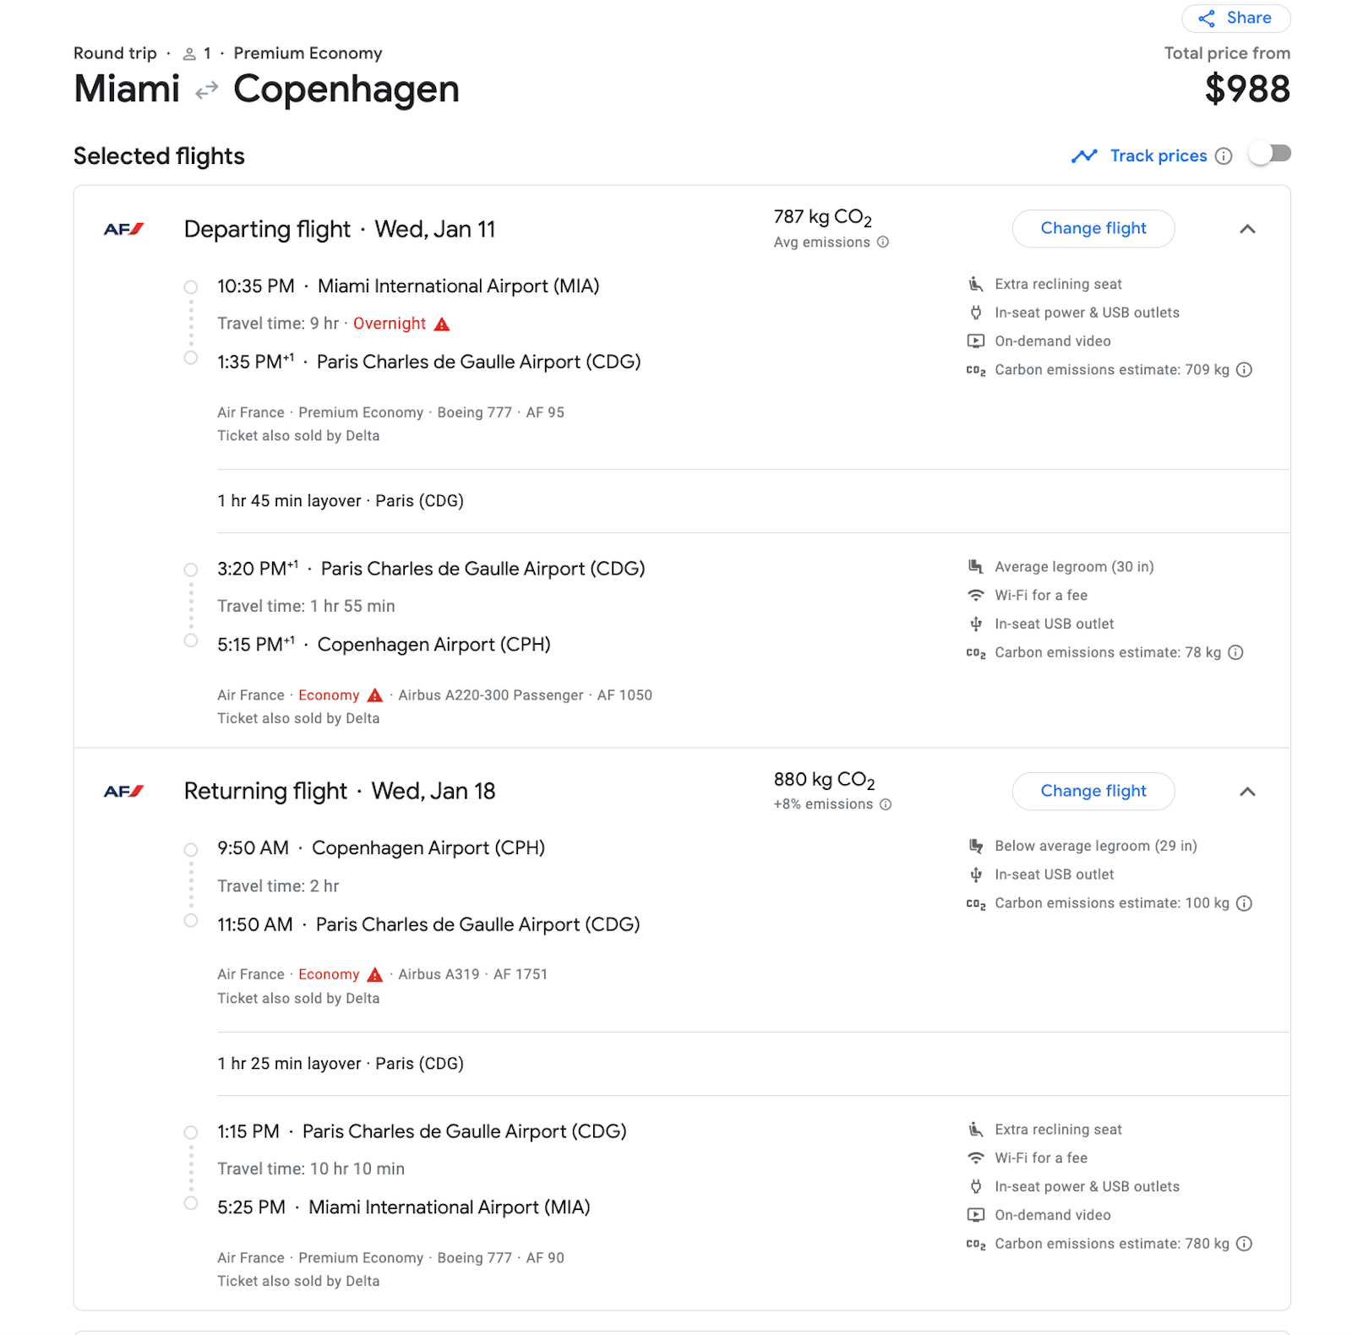Open the info icon next to 709 kg emissions
This screenshot has height=1335, width=1352.
tap(1244, 370)
